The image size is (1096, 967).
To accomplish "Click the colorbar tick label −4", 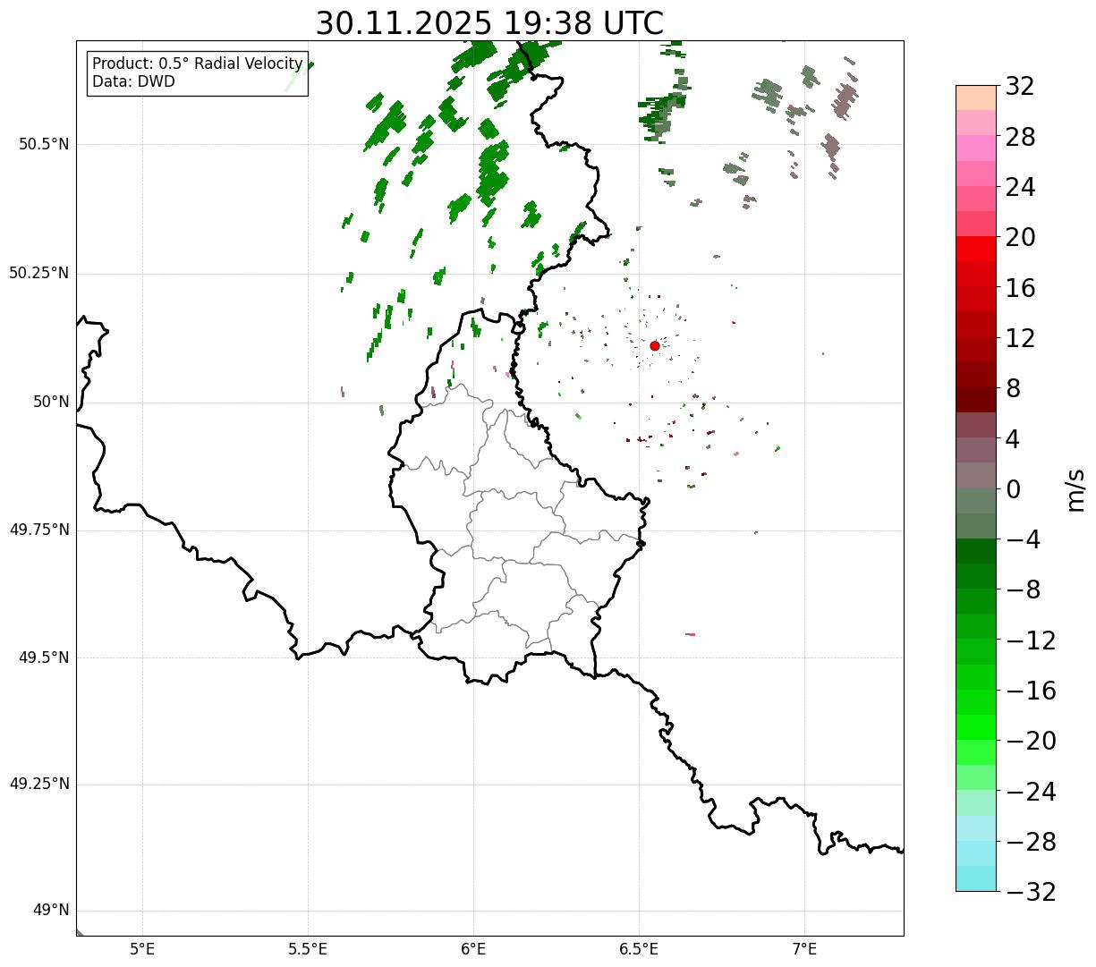I will [x=1024, y=540].
